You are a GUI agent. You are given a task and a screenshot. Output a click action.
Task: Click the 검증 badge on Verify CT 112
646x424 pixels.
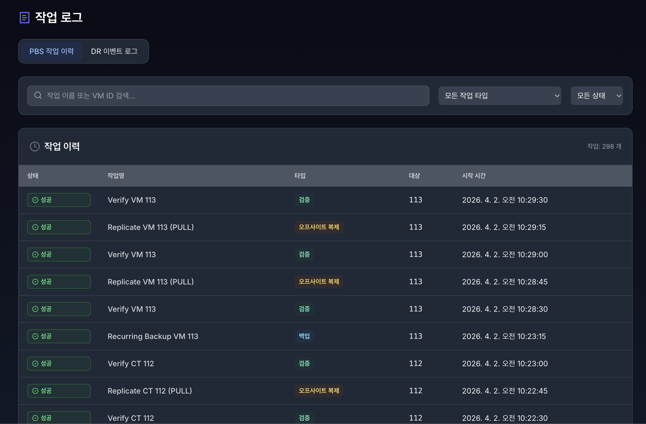point(304,364)
